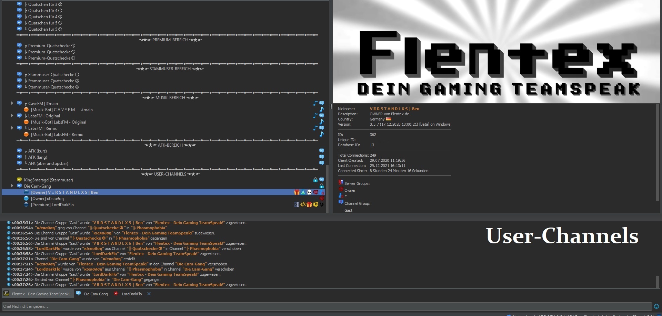
Task: Click the German flag icon next to Country
Action: coord(389,119)
